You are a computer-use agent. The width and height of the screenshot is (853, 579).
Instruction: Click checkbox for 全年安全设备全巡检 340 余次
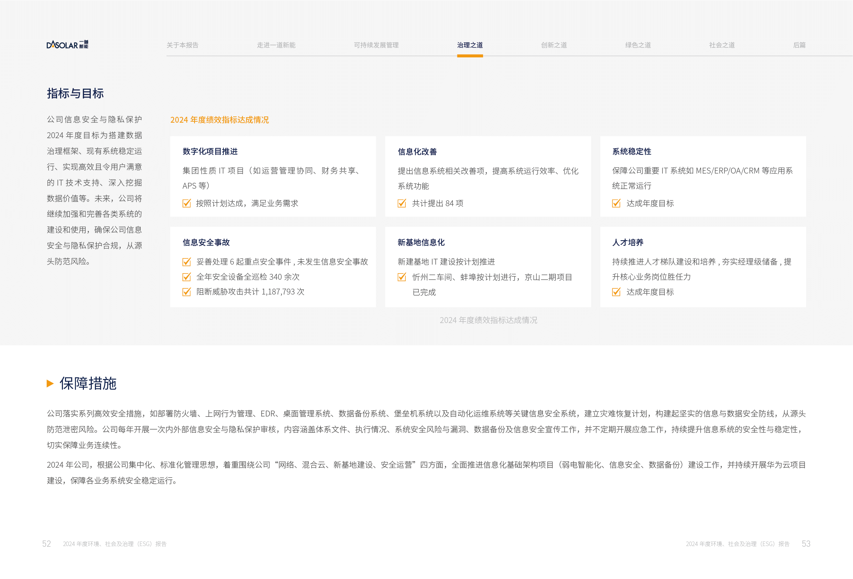click(x=186, y=277)
